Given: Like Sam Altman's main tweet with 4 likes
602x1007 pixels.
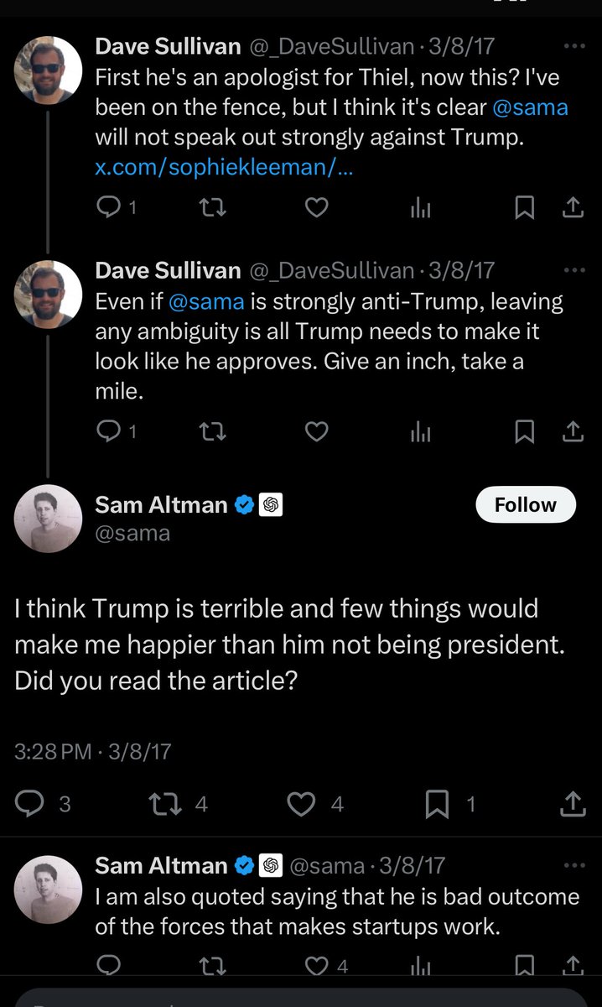Looking at the screenshot, I should [x=301, y=804].
